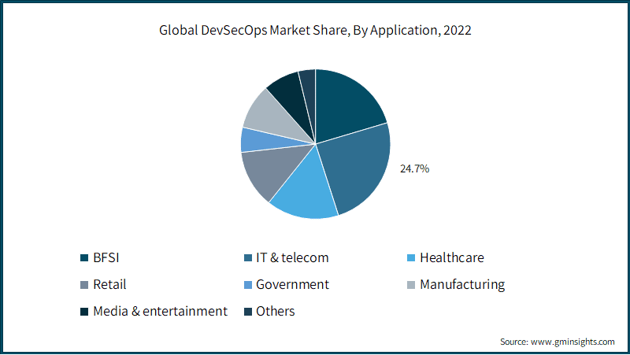Click the 24.7% data label
Screen dimensions: 630x355
pos(415,168)
